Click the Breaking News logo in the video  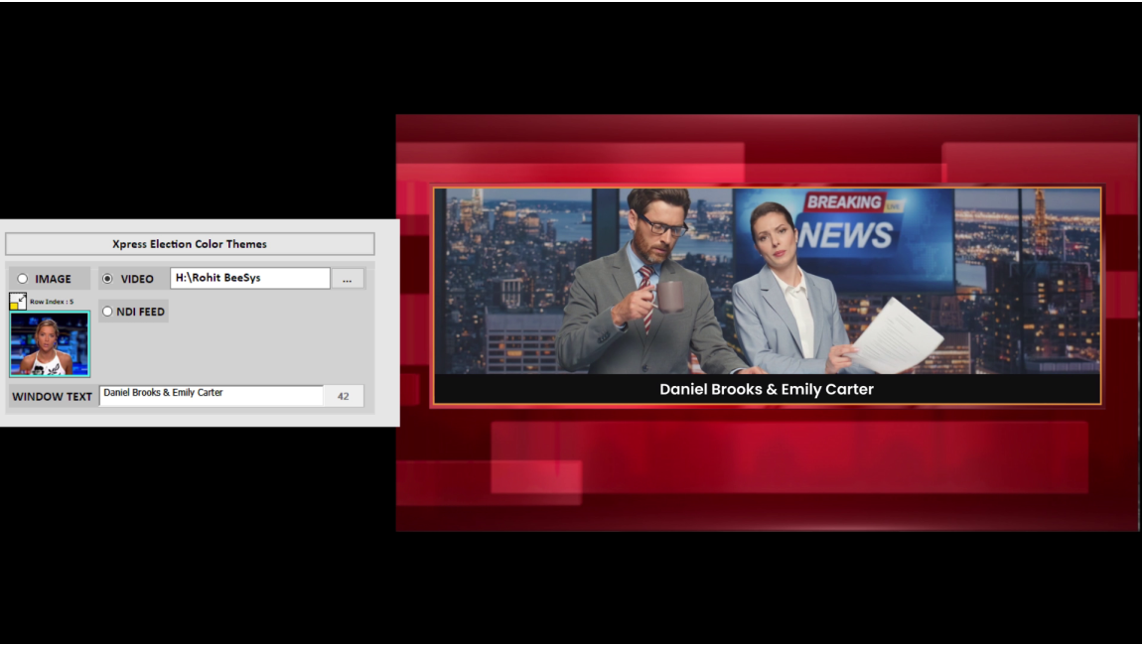[x=846, y=222]
